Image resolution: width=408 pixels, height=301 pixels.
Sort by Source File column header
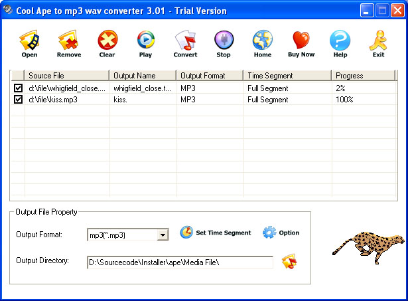tap(66, 76)
